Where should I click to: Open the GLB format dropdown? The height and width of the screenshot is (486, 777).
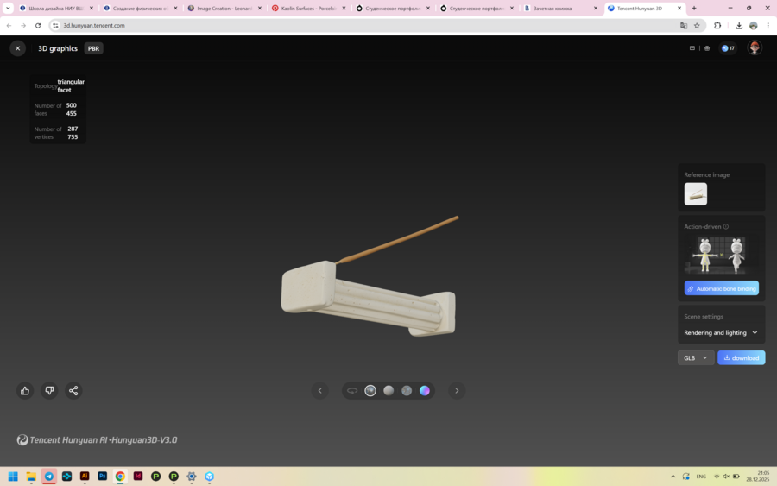(x=696, y=357)
